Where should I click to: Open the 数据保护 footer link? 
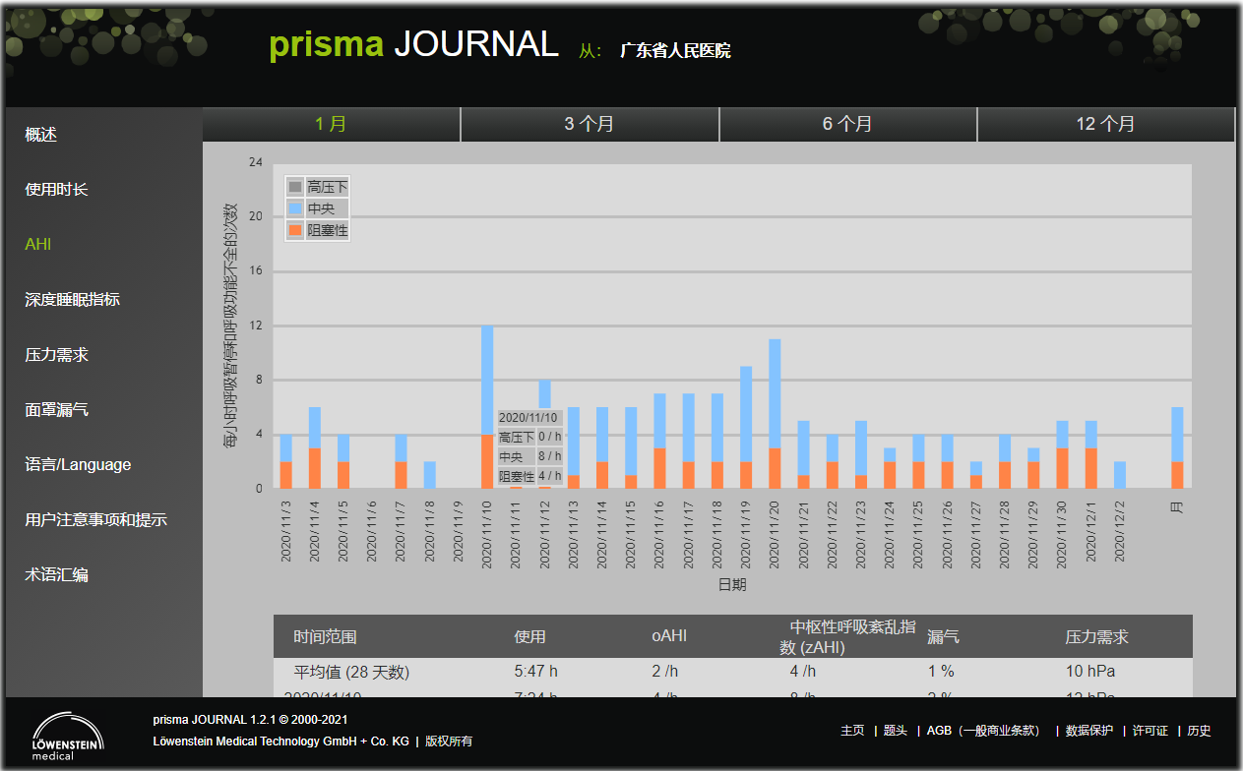click(1089, 731)
